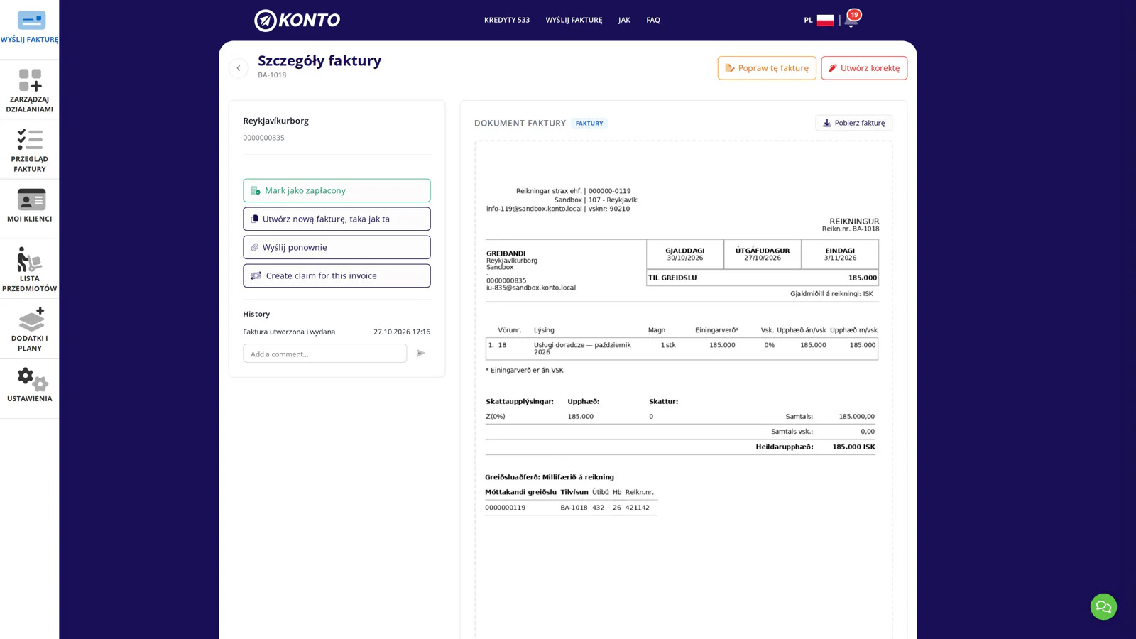Open Wyślij fakturę in top menu
Viewport: 1136px width, 639px height.
(x=574, y=20)
